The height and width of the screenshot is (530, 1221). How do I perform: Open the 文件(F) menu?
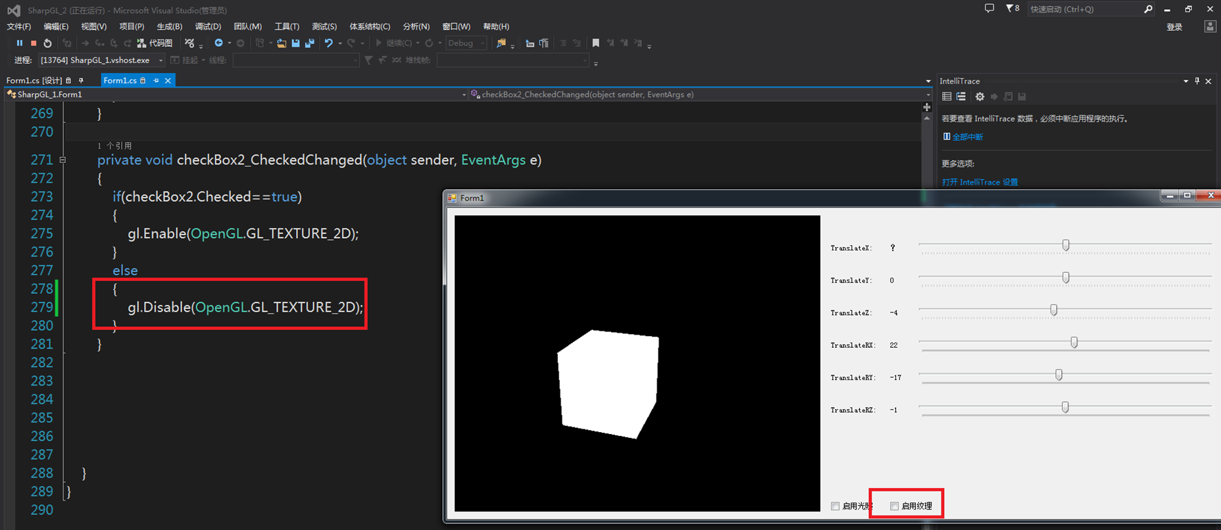point(19,26)
